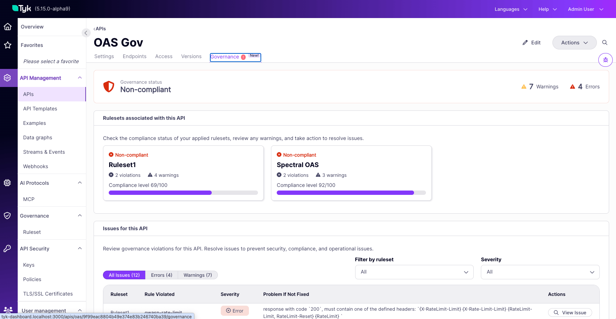Click the yellow Warnings triangle icon
Viewport: 616px width, 319px height.
pyautogui.click(x=524, y=87)
